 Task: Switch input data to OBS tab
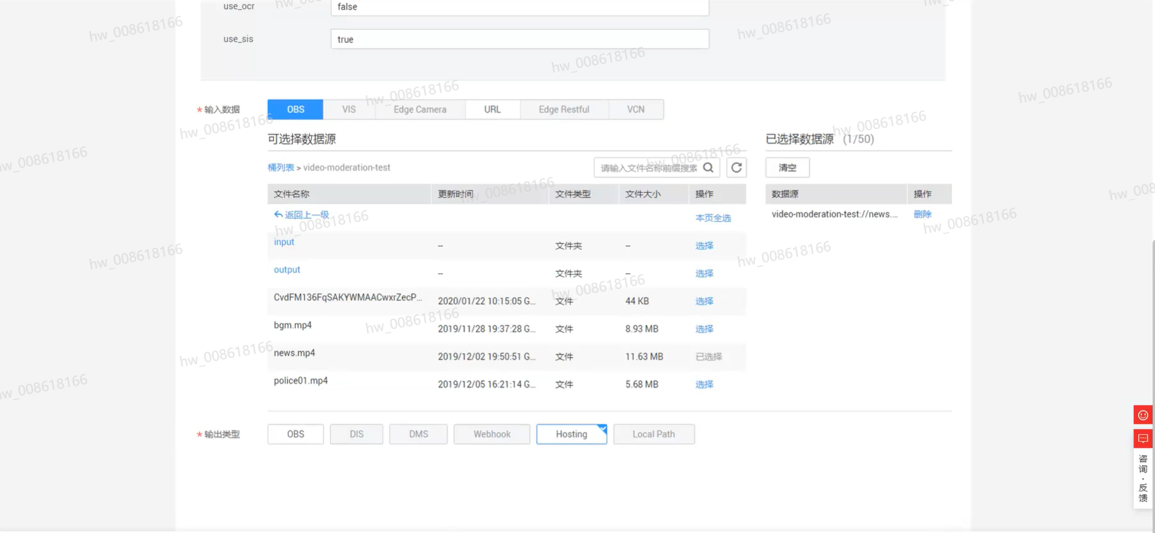click(296, 109)
